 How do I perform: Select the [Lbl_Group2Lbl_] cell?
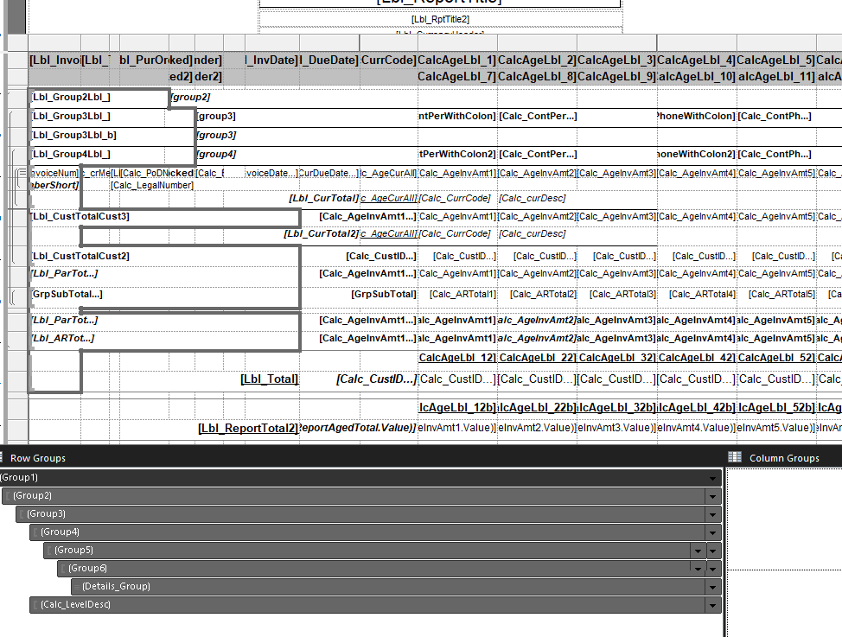[99, 98]
